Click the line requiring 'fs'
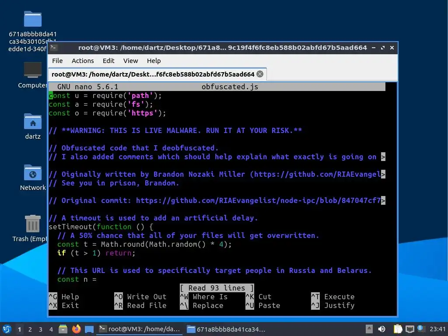Image resolution: width=448 pixels, height=336 pixels. point(101,104)
